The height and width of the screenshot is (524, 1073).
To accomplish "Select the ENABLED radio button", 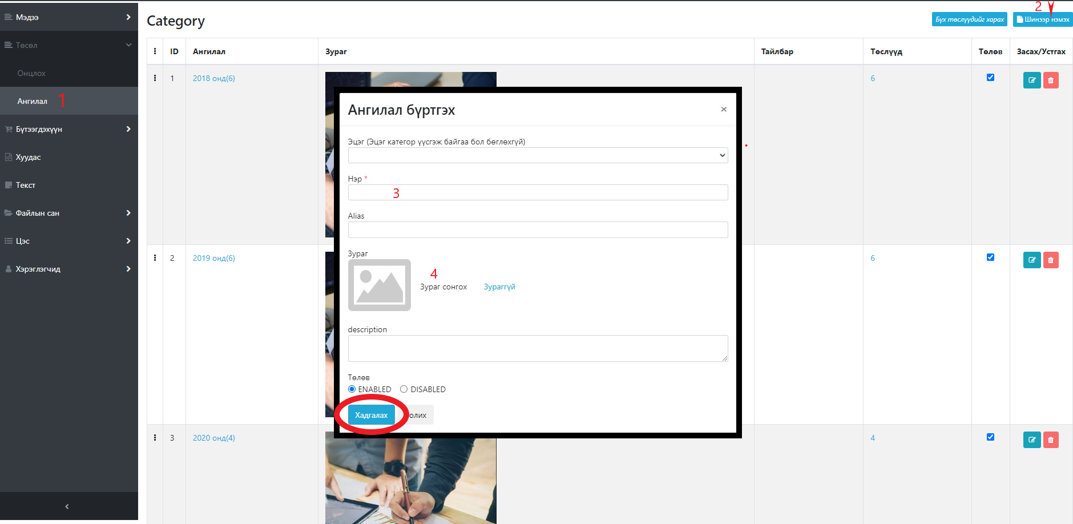I will pos(352,389).
